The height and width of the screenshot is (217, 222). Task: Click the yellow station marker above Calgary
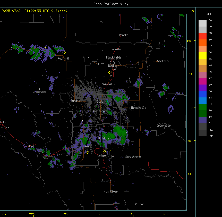[104, 152]
